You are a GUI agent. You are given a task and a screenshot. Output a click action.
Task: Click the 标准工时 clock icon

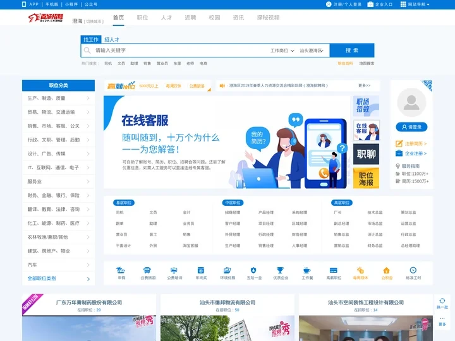point(413,270)
